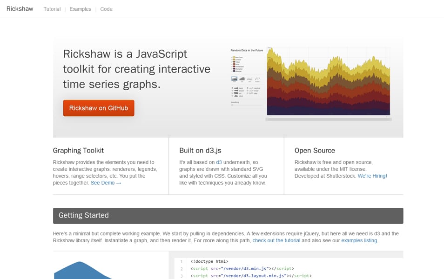444x279 pixels.
Task: Switch to the bar chart renderer icon
Action: click(x=242, y=78)
